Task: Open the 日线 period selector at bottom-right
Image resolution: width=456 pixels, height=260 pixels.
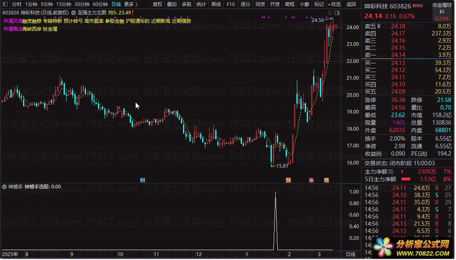Action: (x=351, y=254)
